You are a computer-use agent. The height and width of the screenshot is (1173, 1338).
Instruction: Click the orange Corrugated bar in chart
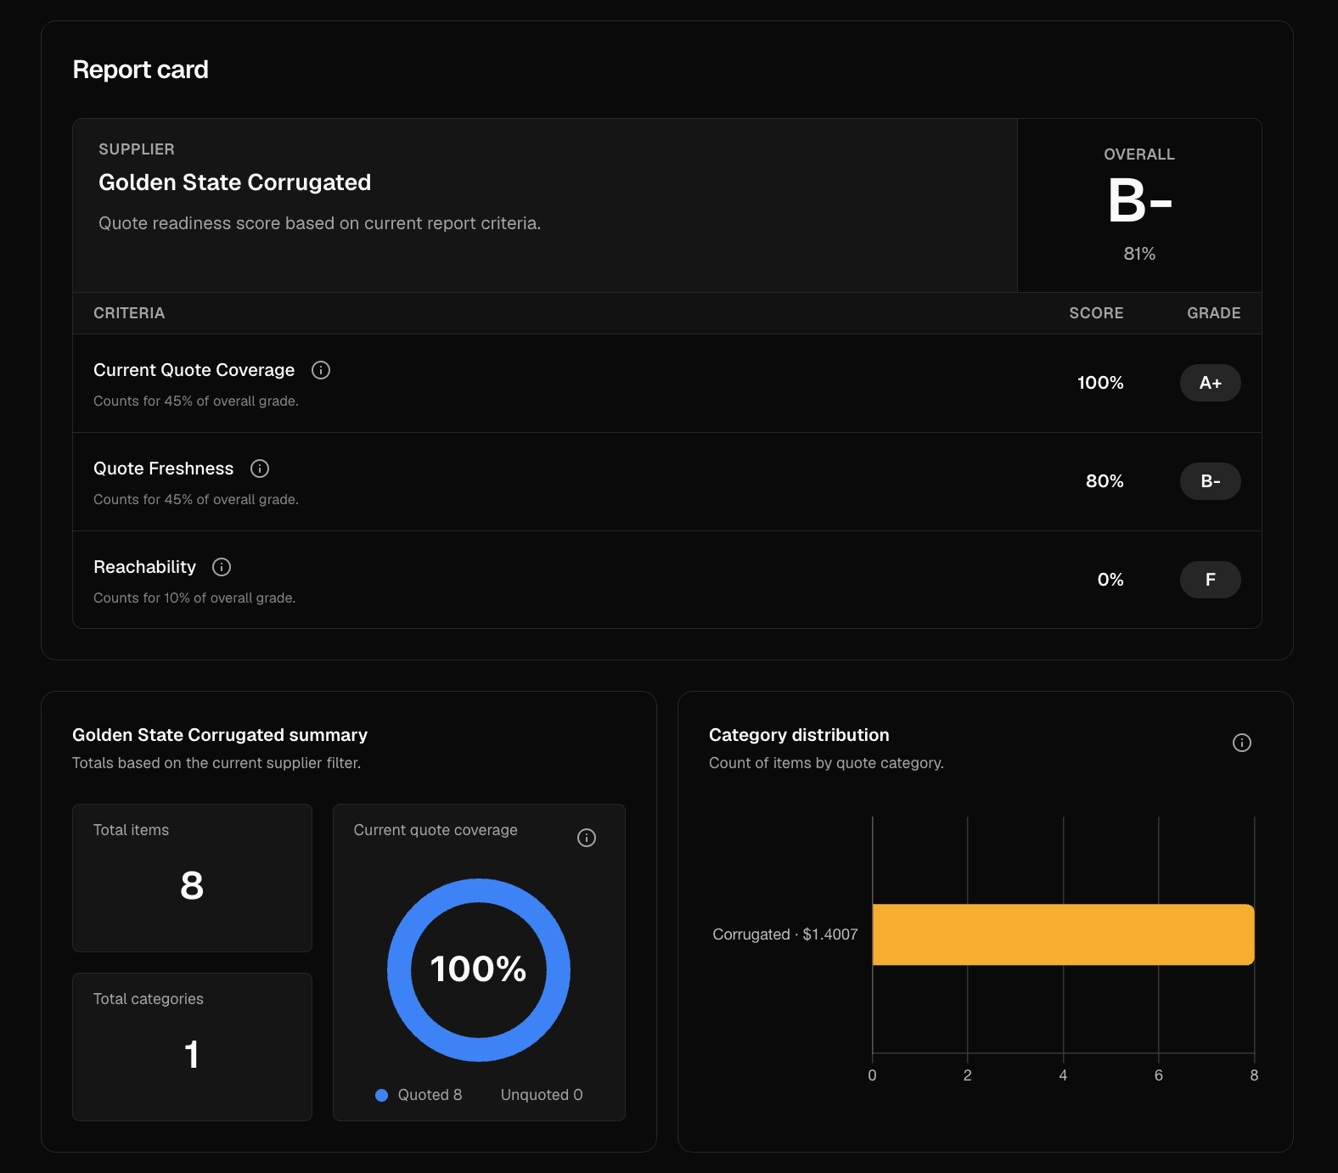(x=1063, y=934)
